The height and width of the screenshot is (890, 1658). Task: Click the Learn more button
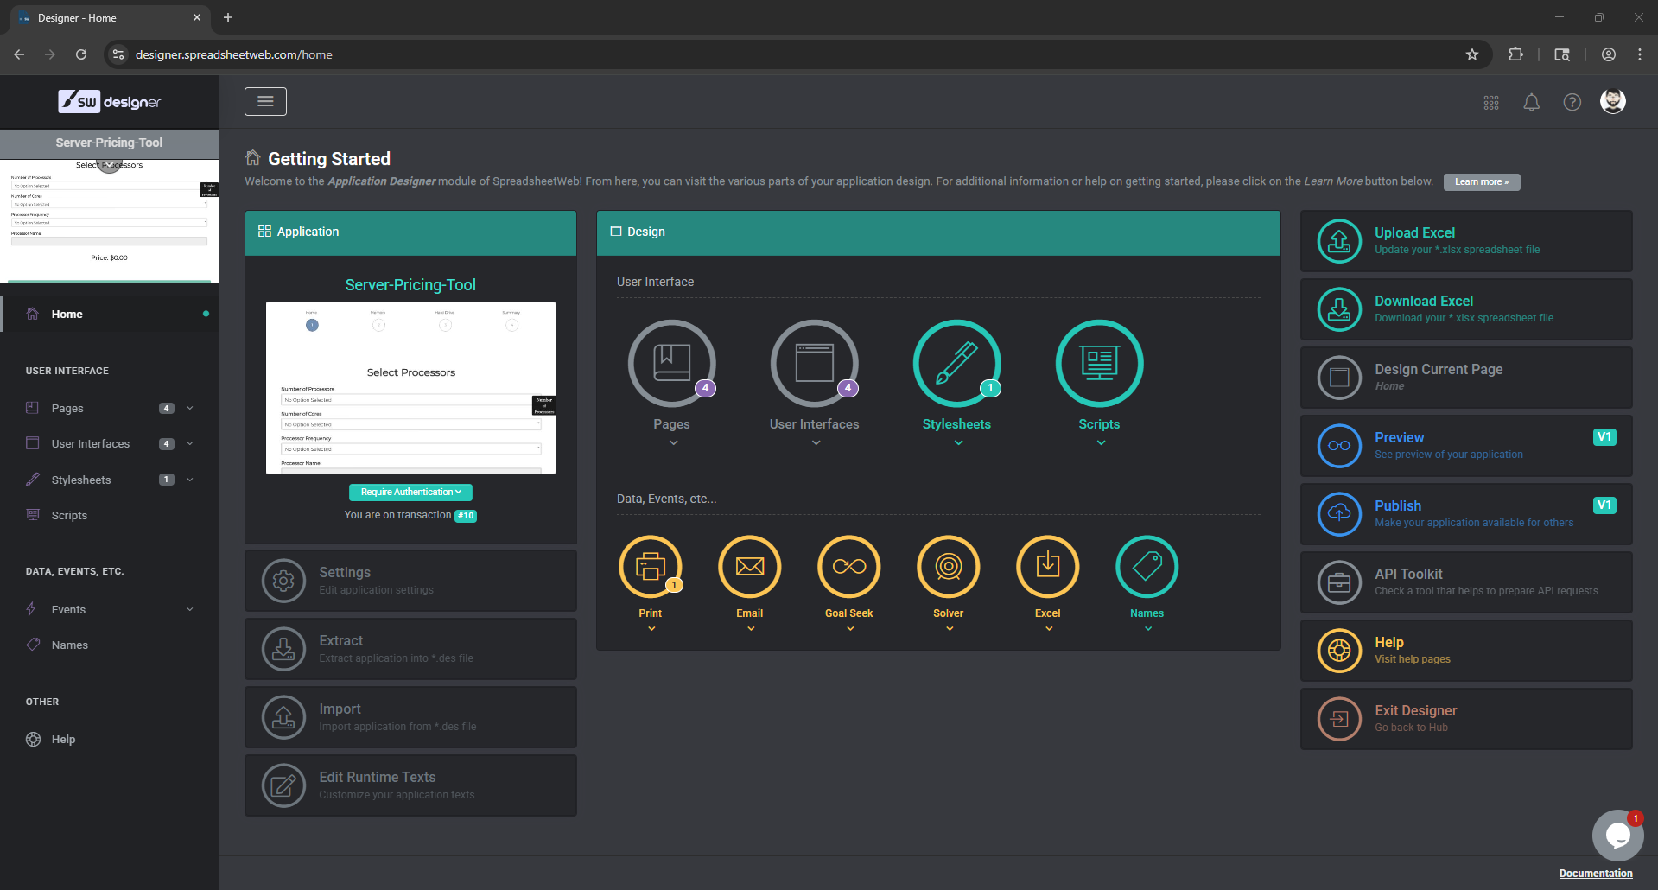[1481, 181]
